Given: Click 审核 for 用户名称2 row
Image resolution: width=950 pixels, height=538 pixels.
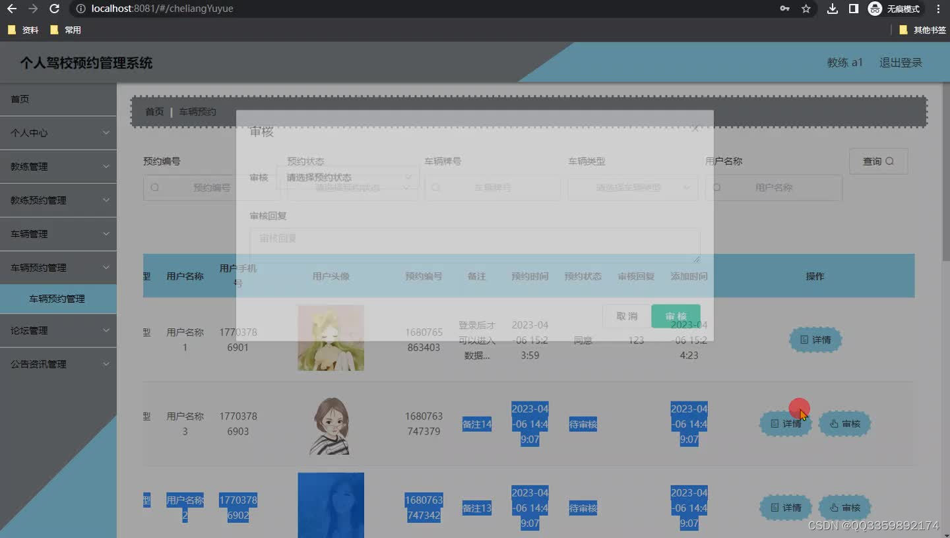Looking at the screenshot, I should click(x=845, y=508).
